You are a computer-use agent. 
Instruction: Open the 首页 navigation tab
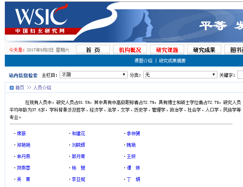(93, 50)
